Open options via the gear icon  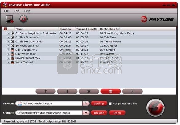click(x=23, y=19)
